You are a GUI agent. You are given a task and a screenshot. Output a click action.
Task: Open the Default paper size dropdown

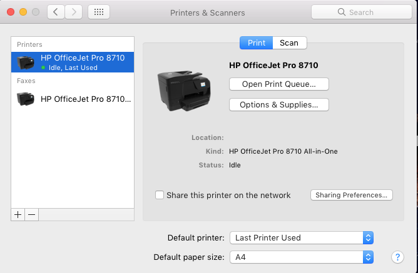302,257
